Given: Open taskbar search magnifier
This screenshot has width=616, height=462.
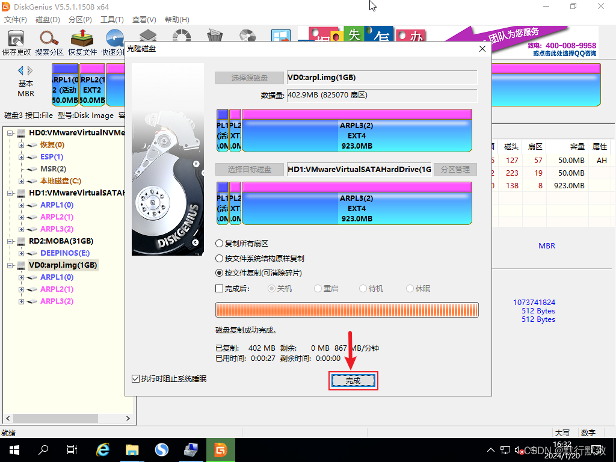Looking at the screenshot, I should (x=43, y=449).
